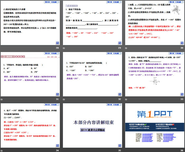The height and width of the screenshot is (152, 185).
Task: Click the 栏目导引 icon on slide 35
Action: coord(120,146)
